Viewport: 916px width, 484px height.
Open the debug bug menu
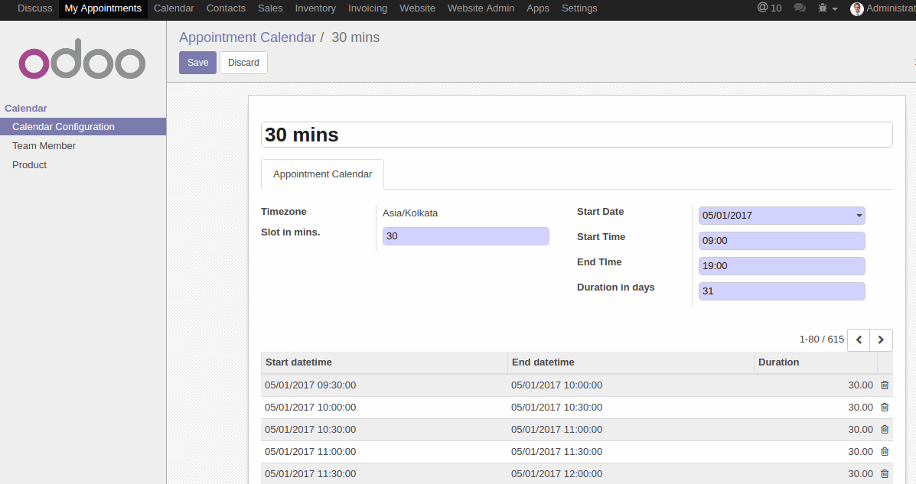click(x=828, y=8)
